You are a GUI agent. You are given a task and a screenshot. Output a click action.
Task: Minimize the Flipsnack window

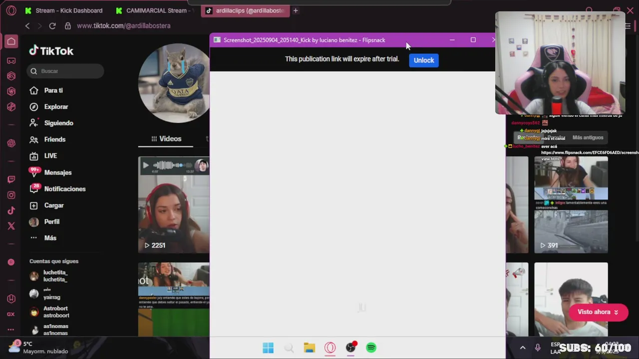(452, 40)
